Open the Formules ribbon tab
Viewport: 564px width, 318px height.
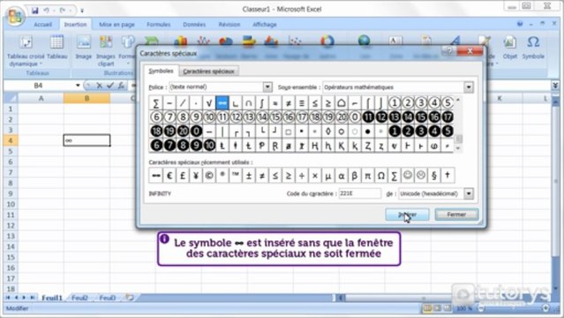pyautogui.click(x=158, y=25)
